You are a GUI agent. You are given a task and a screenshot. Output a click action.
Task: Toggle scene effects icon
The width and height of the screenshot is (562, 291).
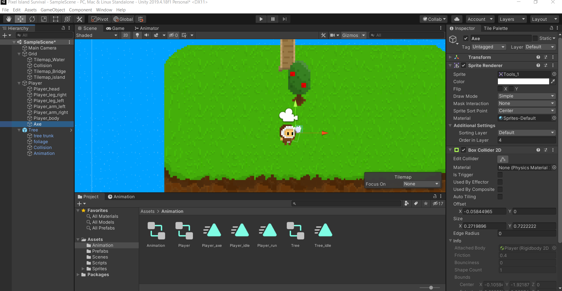tap(156, 35)
